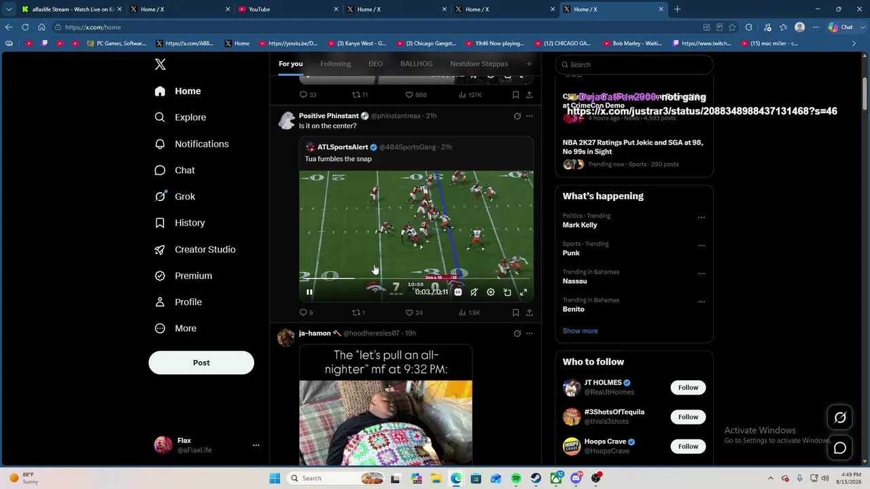Viewport: 870px width, 489px height.
Task: Open account menu for Flax profile
Action: tap(256, 446)
